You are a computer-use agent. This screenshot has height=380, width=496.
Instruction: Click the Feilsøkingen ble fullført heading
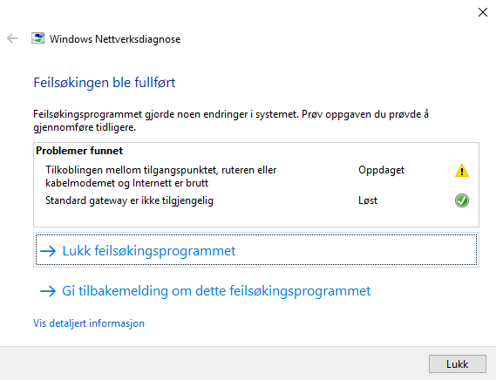(105, 83)
